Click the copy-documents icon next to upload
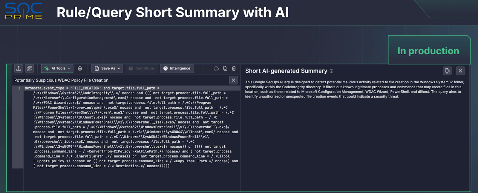478x193 pixels. click(29, 68)
